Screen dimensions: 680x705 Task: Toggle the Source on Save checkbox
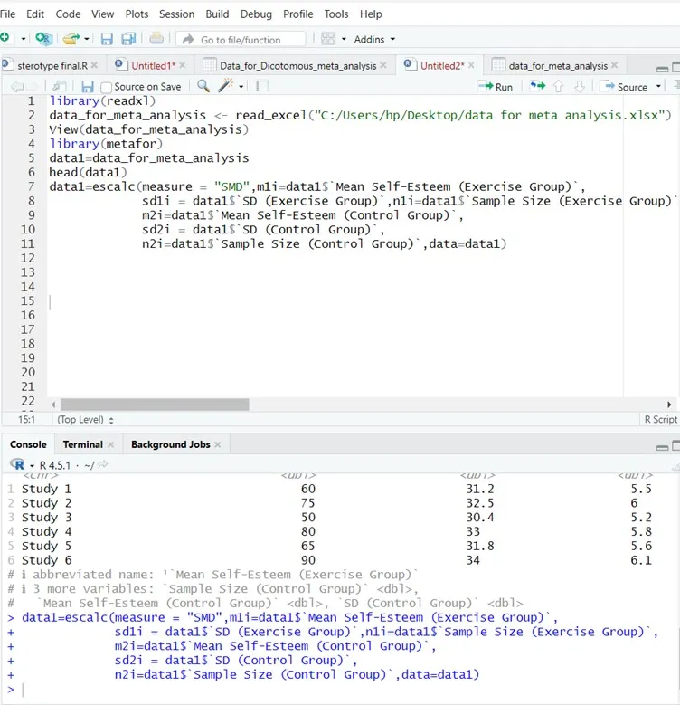point(107,87)
